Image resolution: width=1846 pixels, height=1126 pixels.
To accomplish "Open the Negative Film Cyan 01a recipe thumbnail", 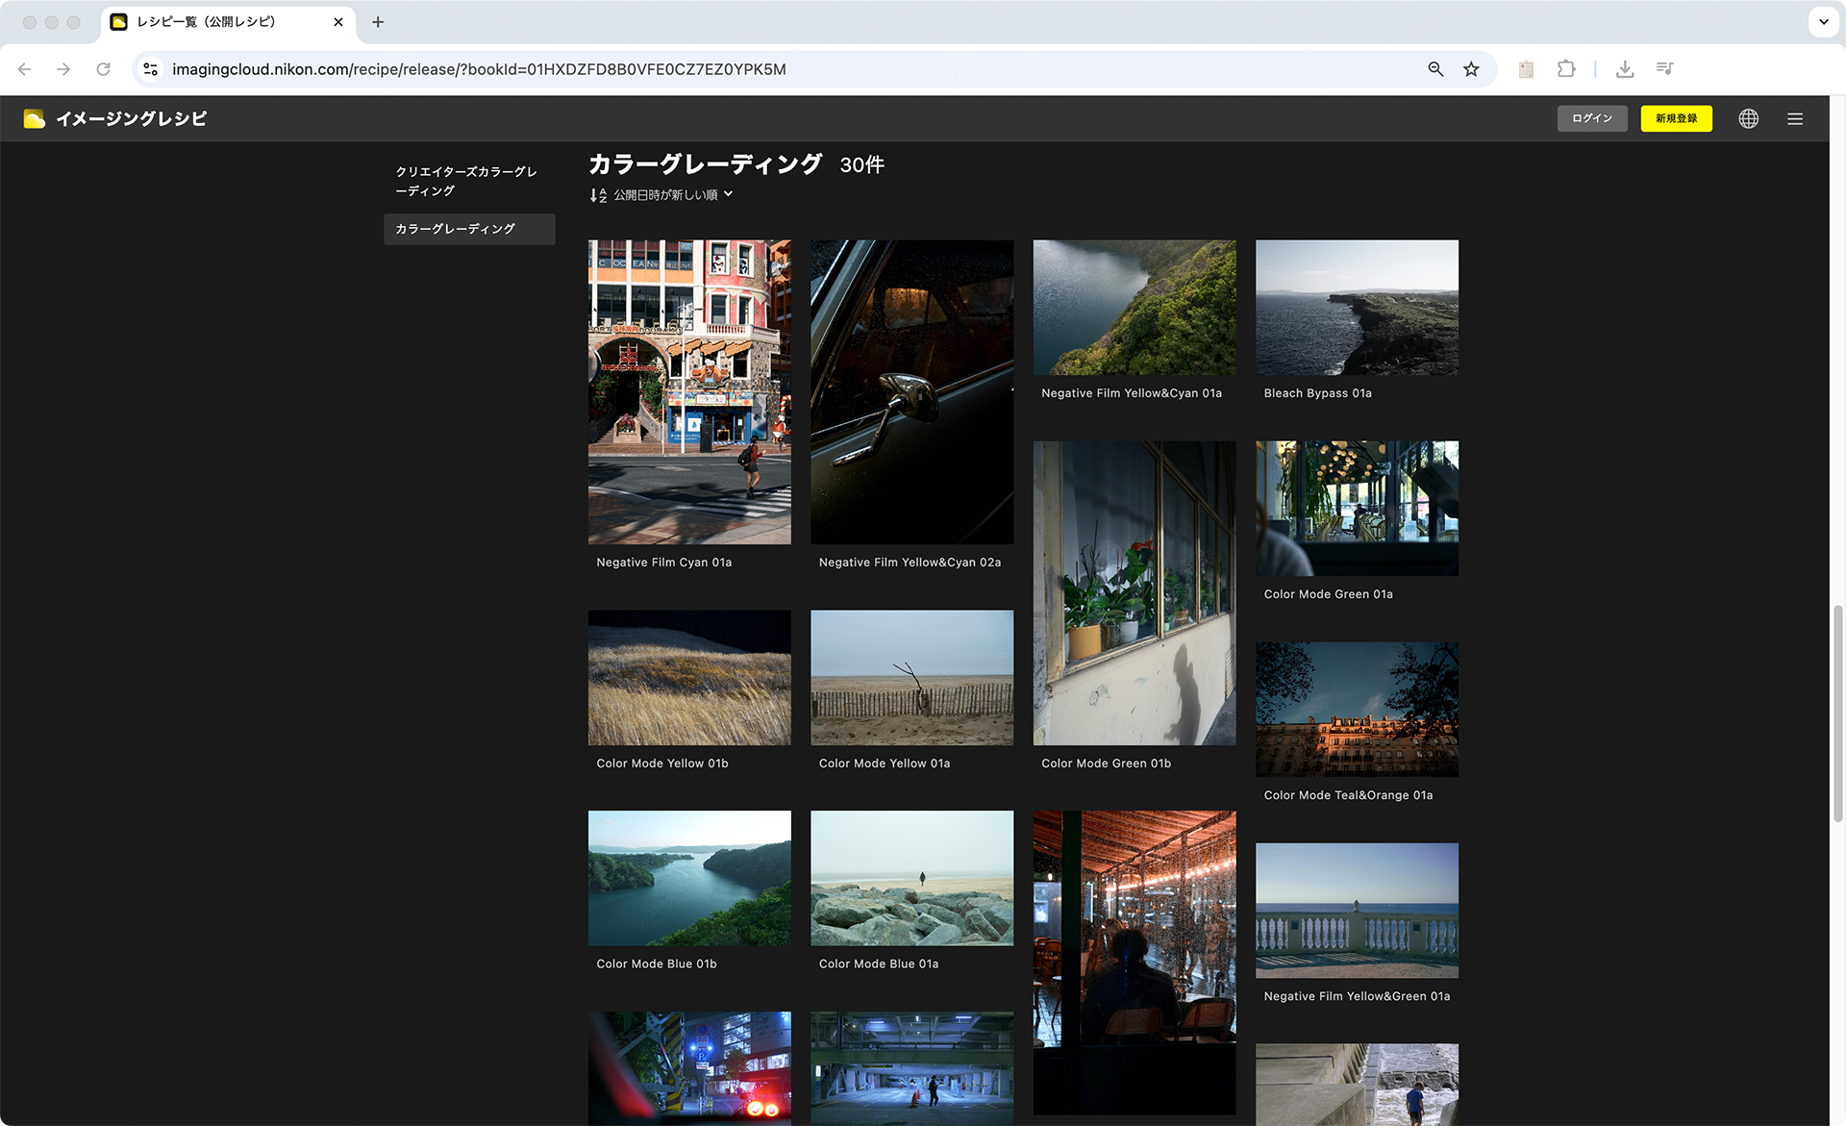I will (x=688, y=392).
